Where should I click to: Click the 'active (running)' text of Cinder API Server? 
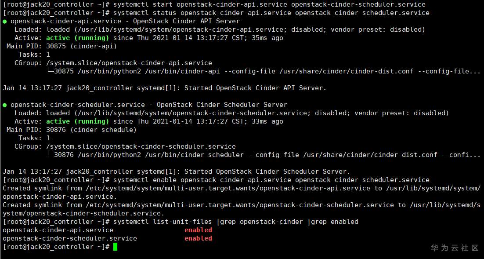pos(77,38)
